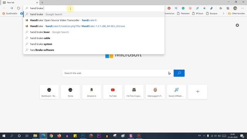Open Collections icon in toolbar
The width and height of the screenshot is (247, 139).
(x=228, y=8)
